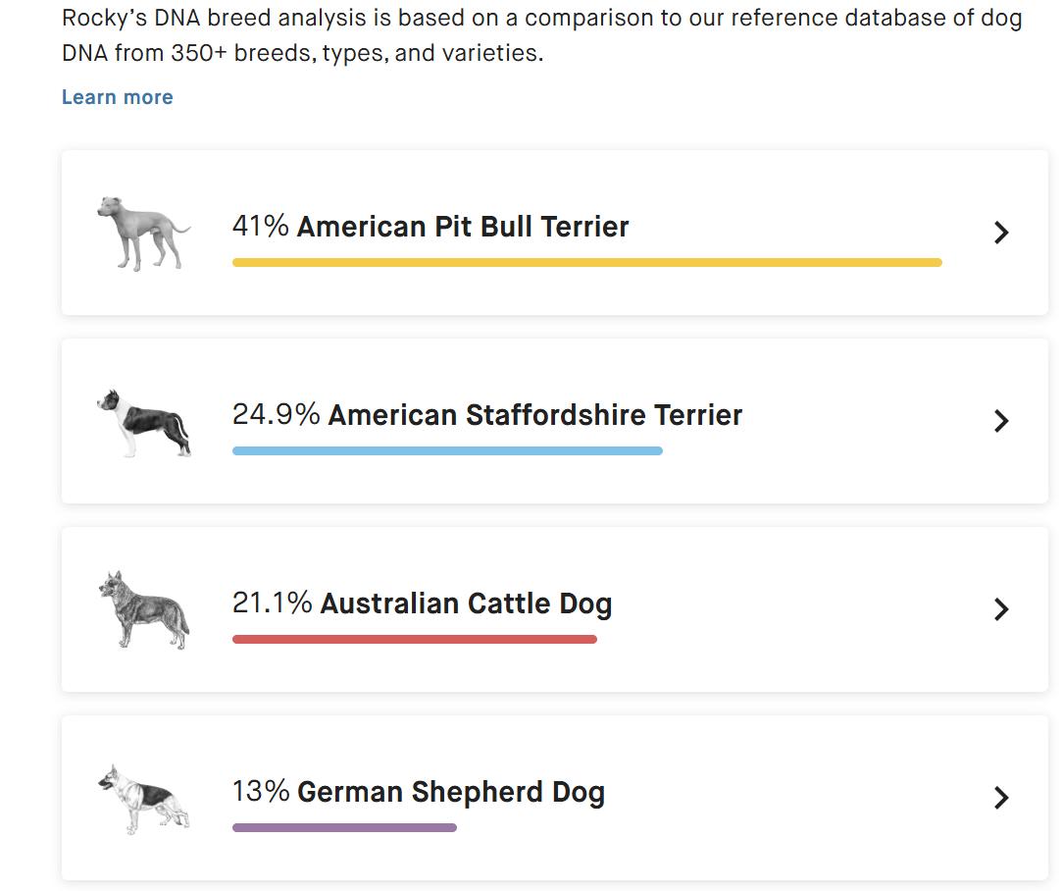This screenshot has height=891, width=1062.
Task: Click the chevron beside German Shepherd Dog
Action: pos(1001,798)
